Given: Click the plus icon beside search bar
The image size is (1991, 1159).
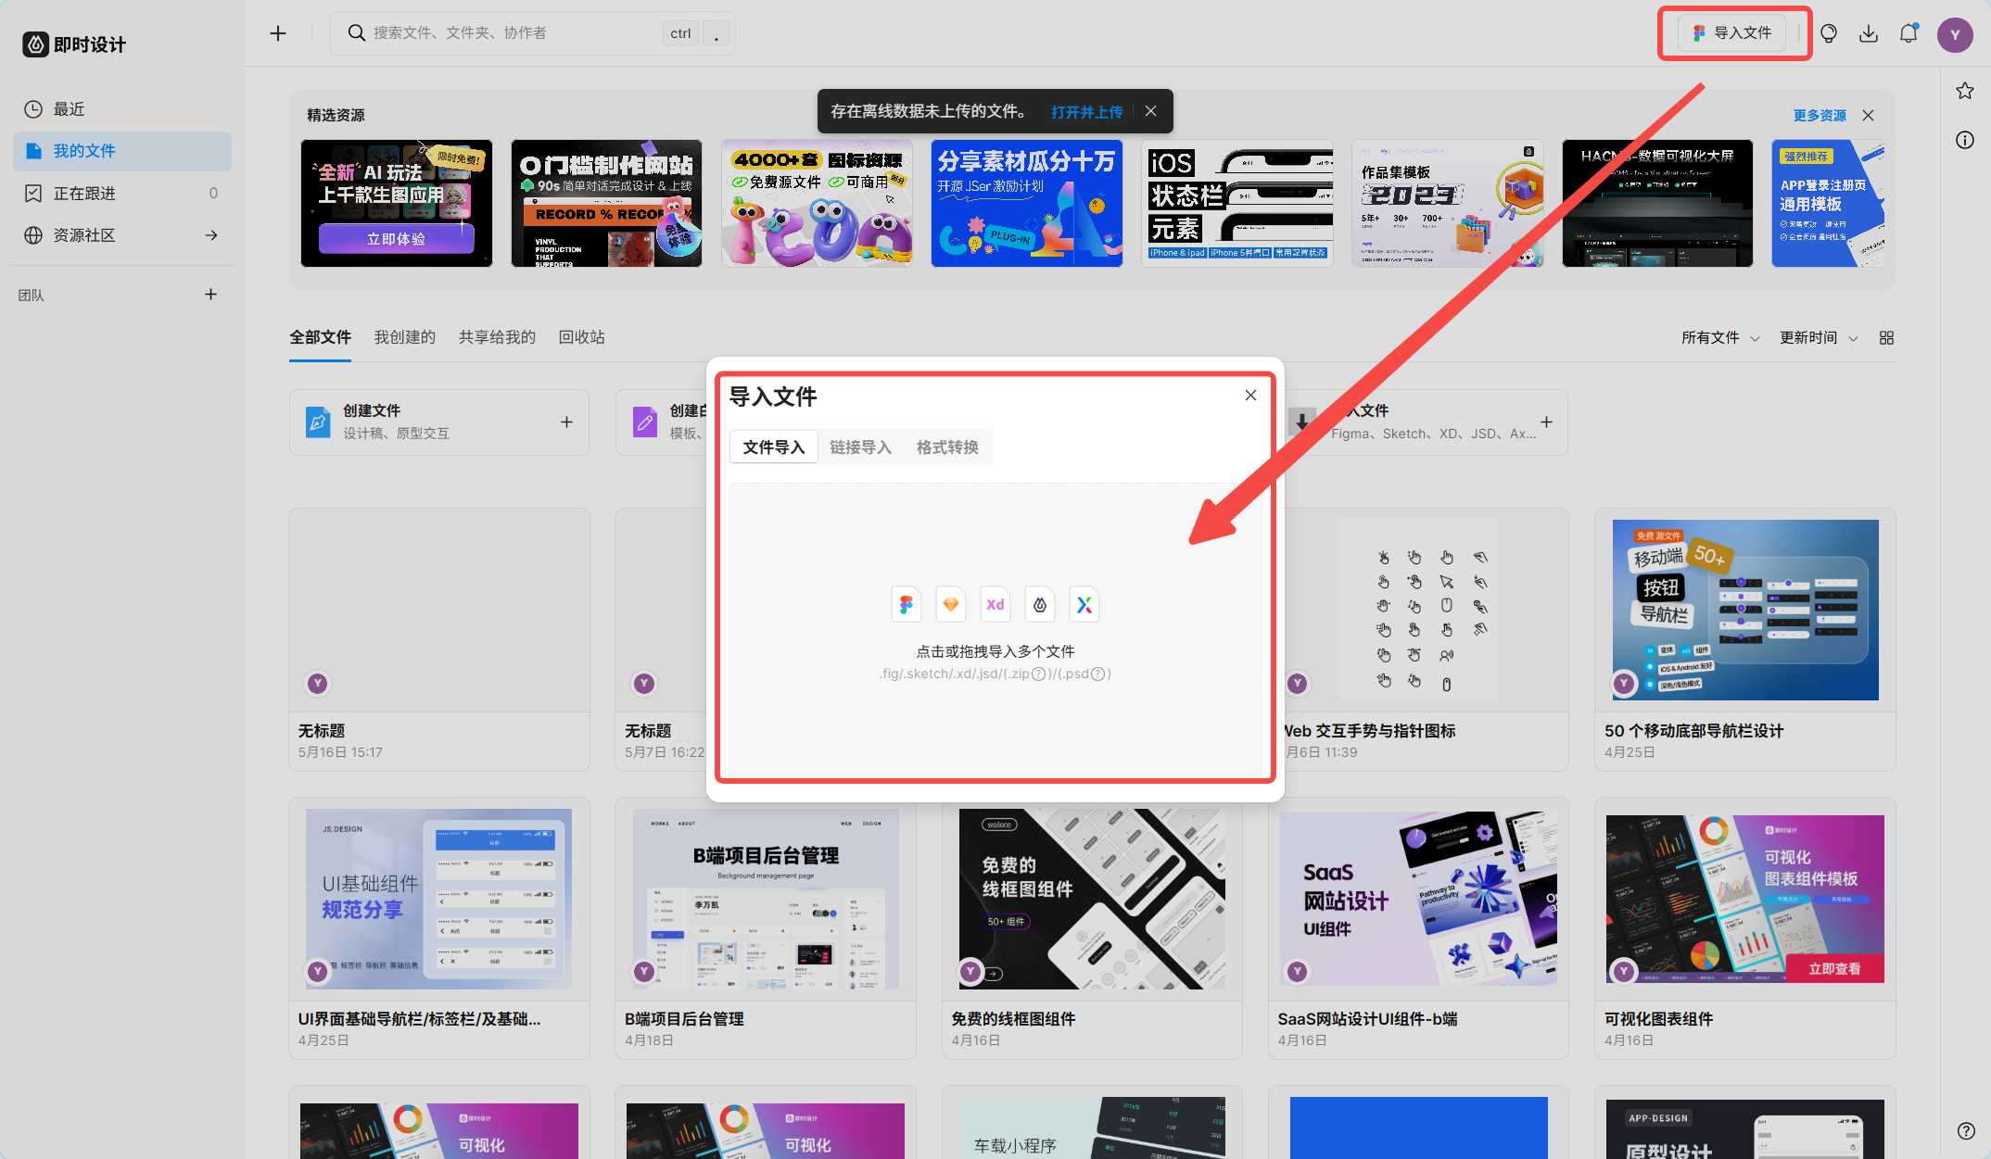Looking at the screenshot, I should [x=278, y=33].
